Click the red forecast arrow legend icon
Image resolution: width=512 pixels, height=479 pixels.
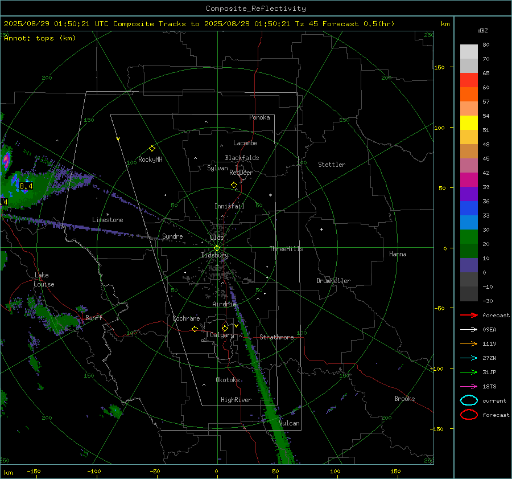click(x=469, y=315)
